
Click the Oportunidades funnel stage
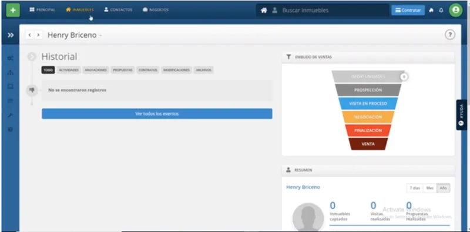coord(368,77)
